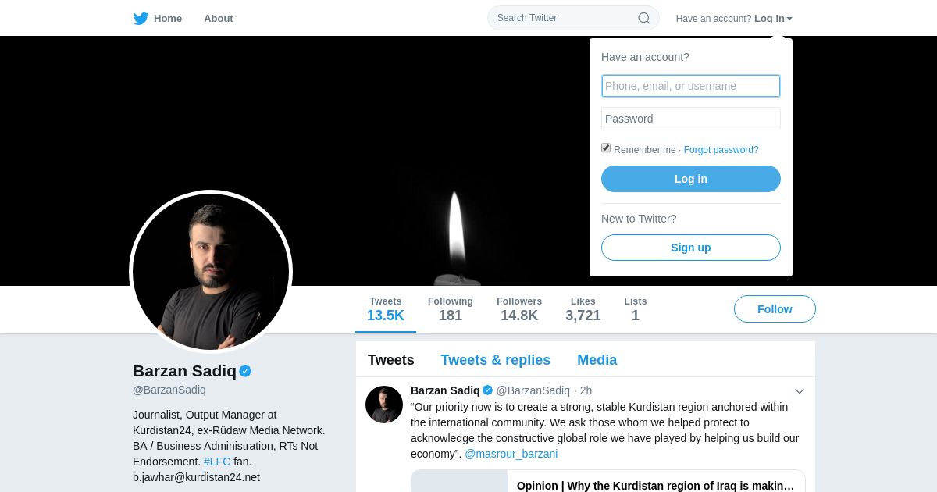Open Barzan Sadiq's large profile photo
937x492 pixels.
[x=211, y=272]
